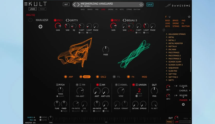Open dropdown below CLOUDS effect name
The image size is (215, 124).
(x=183, y=88)
